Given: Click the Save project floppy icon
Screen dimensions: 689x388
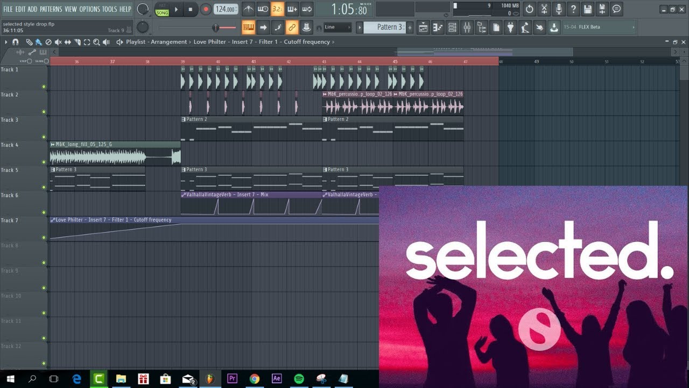Looking at the screenshot, I should 587,9.
